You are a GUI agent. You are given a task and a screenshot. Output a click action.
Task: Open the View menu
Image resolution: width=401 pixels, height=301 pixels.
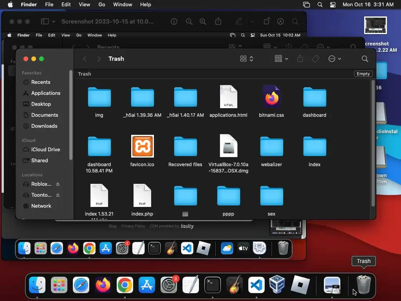pyautogui.click(x=85, y=5)
